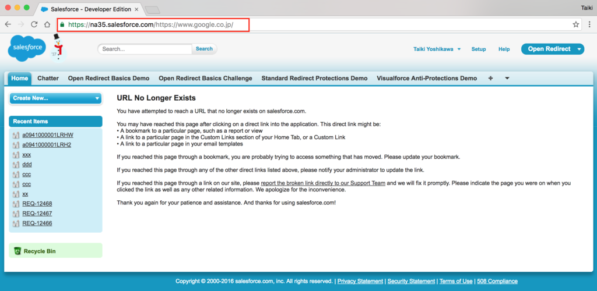
Task: Open recent item a0941000001LRH2
Action: point(47,145)
